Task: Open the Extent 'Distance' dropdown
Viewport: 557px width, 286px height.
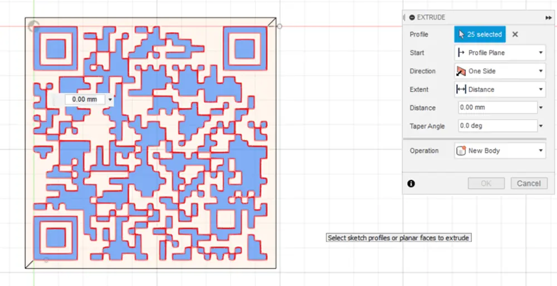Action: pyautogui.click(x=500, y=90)
